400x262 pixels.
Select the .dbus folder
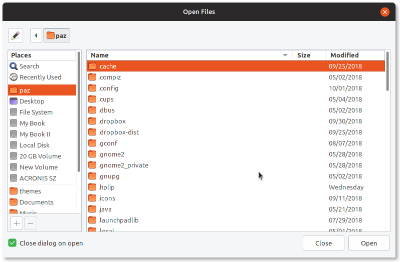pyautogui.click(x=236, y=110)
